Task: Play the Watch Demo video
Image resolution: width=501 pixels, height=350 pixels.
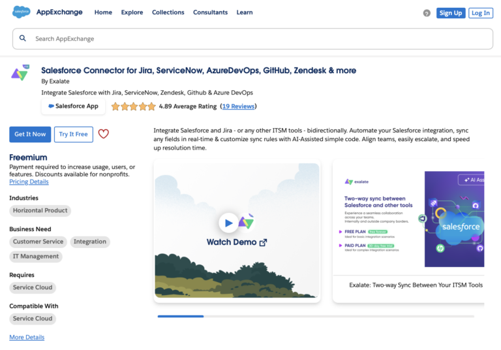Action: [228, 223]
